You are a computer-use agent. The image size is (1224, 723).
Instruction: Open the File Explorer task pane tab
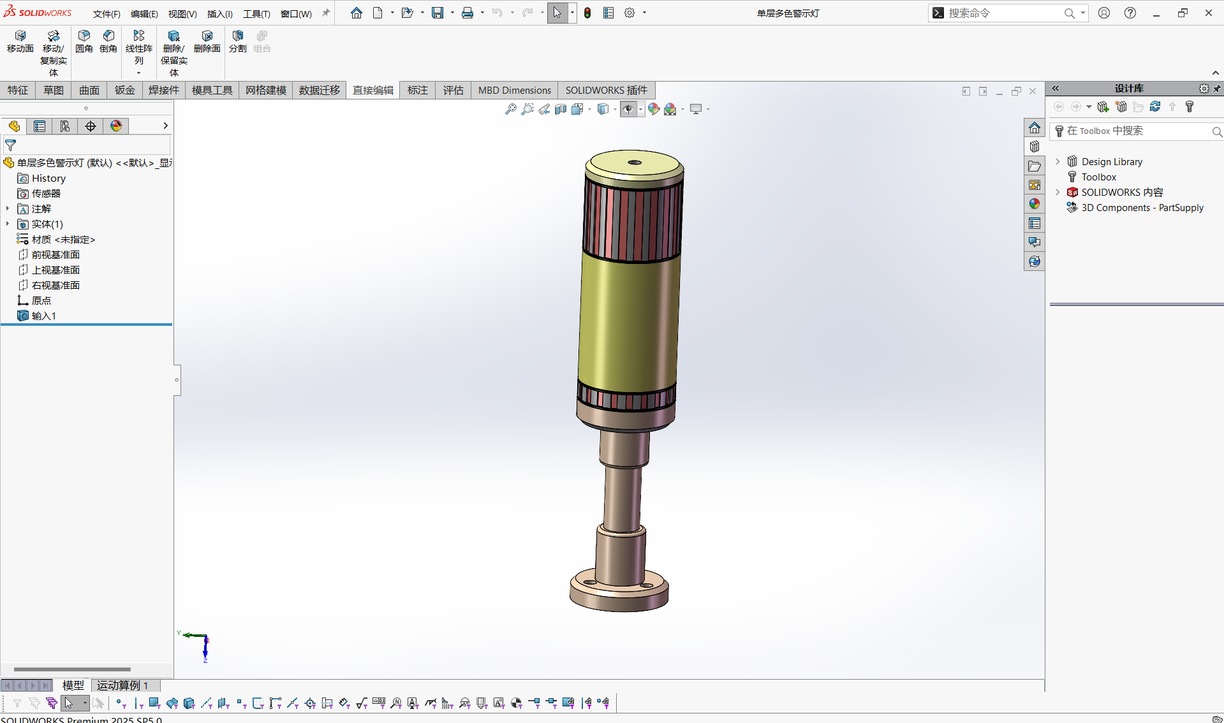1035,166
